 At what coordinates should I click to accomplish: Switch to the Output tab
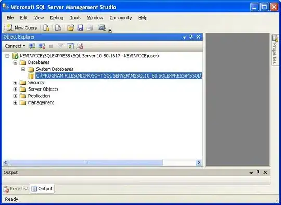42,189
